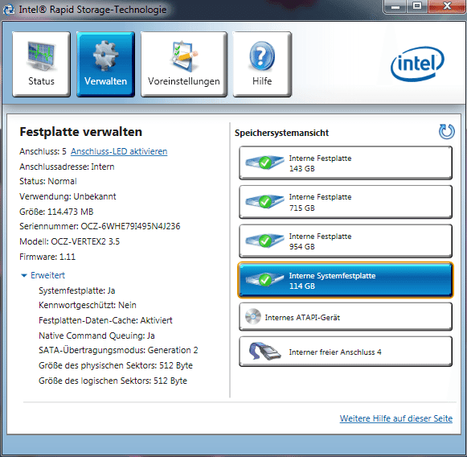Click Native Command Queuing: Ja text

96,336
